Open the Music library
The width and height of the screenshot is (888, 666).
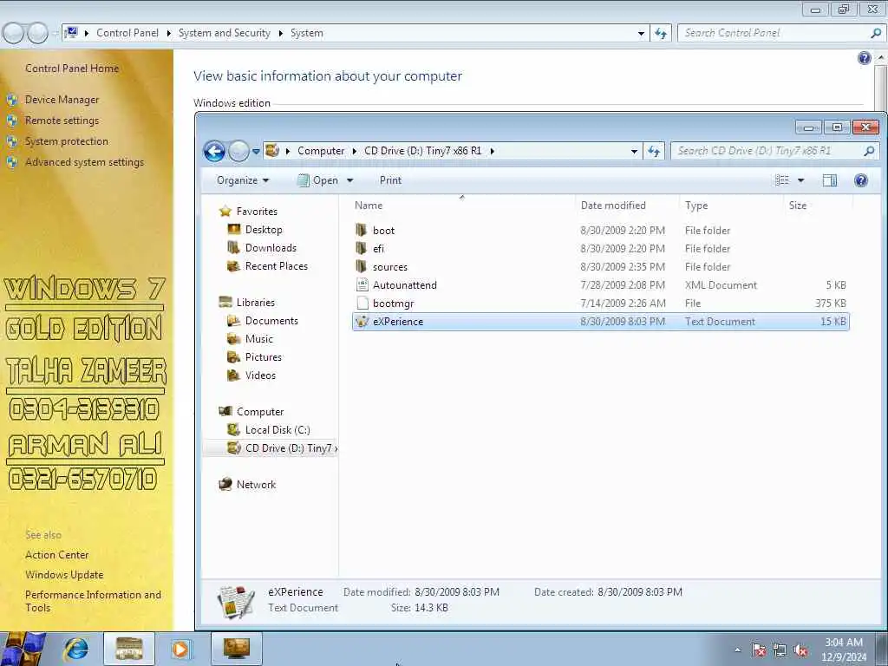(258, 339)
